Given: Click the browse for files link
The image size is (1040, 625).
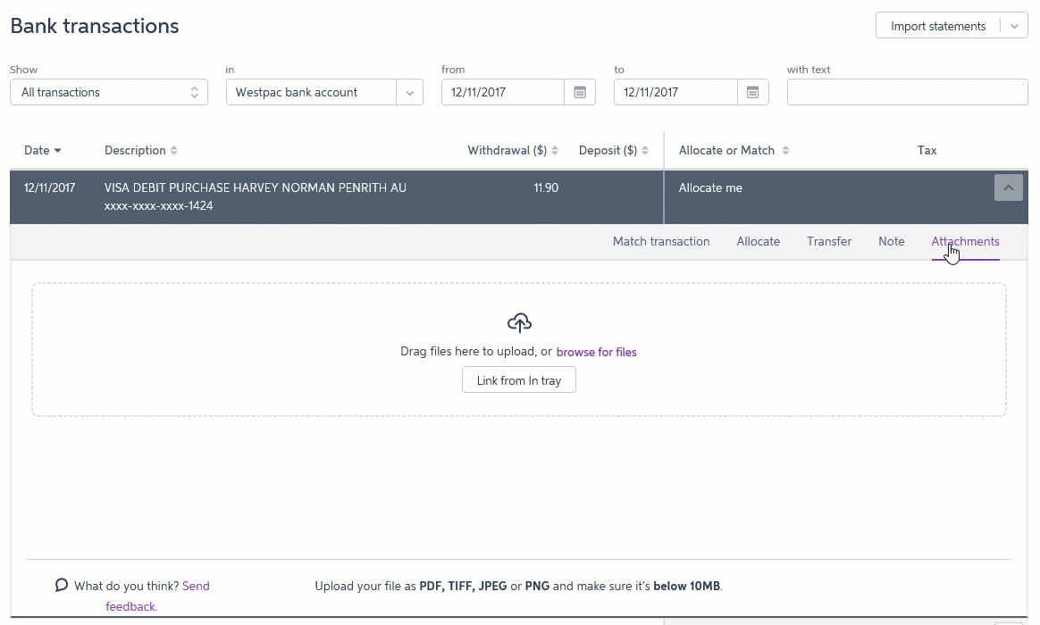Looking at the screenshot, I should tap(596, 352).
